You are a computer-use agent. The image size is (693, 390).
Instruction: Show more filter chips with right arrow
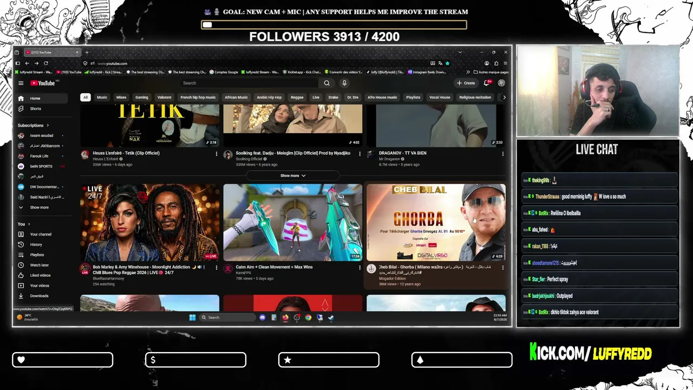tap(504, 97)
